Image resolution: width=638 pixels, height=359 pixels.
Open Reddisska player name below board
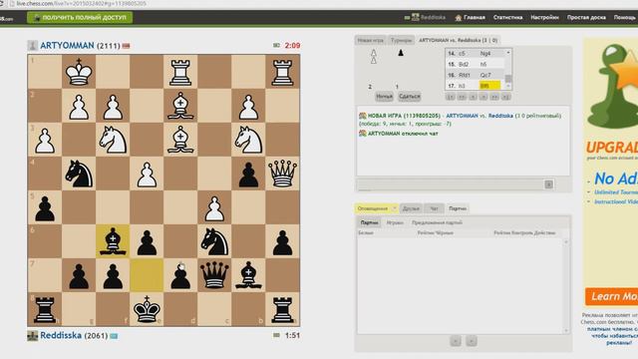[61, 336]
